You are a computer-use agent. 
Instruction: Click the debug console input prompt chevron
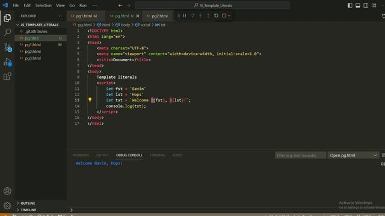[72, 210]
